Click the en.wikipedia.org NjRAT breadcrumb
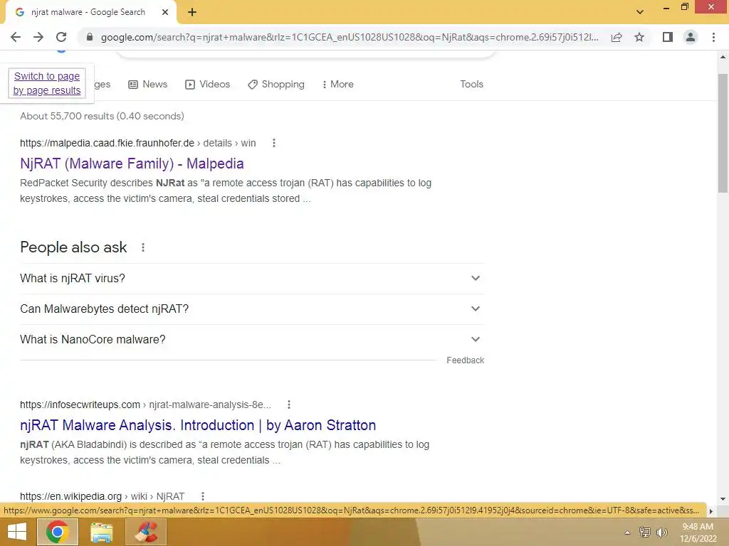The width and height of the screenshot is (729, 546). [103, 496]
